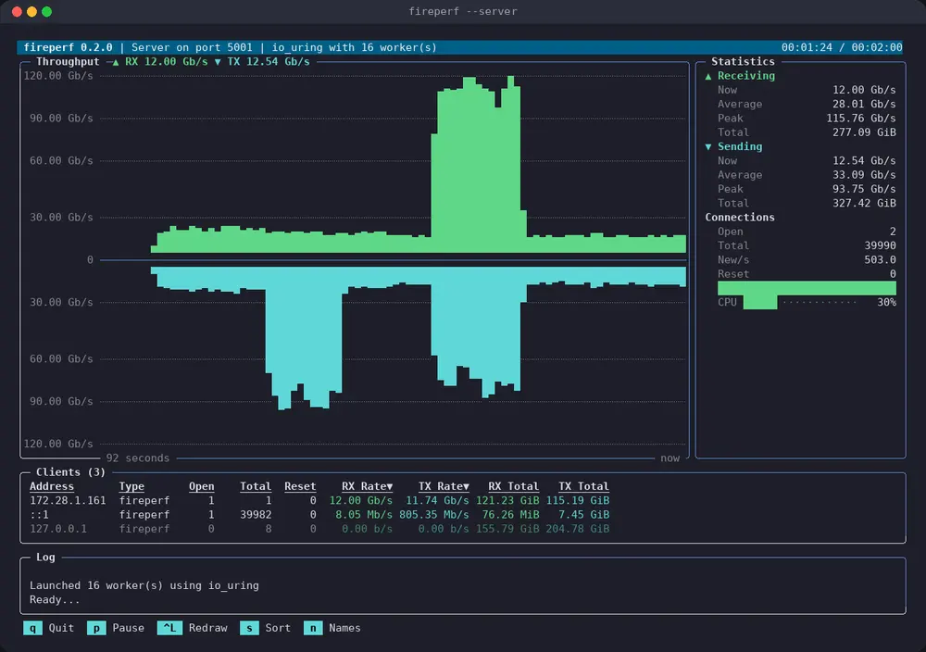Screen dimensions: 926x652
Task: Select client row 172.28.1.161
Action: [319, 500]
